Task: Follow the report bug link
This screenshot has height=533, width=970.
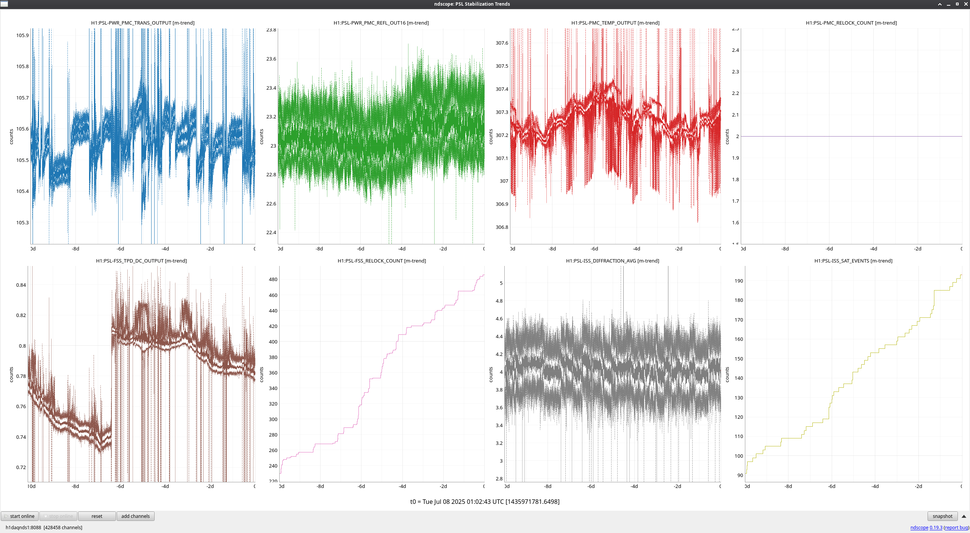Action: (x=956, y=527)
